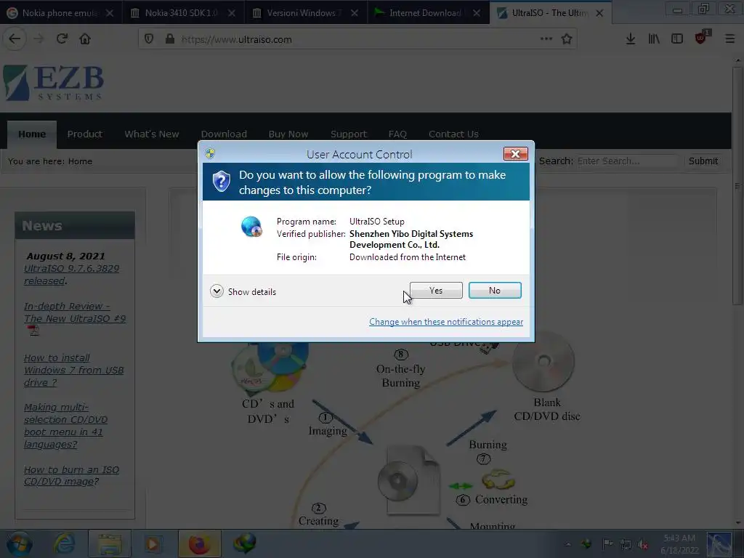744x558 pixels.
Task: Click Yes in the User Account Control dialog
Action: click(436, 291)
